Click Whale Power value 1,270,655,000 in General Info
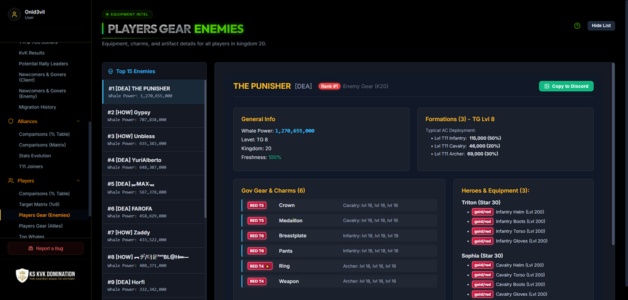The image size is (628, 300). (x=295, y=131)
